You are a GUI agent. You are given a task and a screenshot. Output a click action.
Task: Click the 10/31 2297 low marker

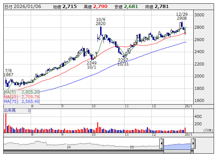[x=123, y=62]
